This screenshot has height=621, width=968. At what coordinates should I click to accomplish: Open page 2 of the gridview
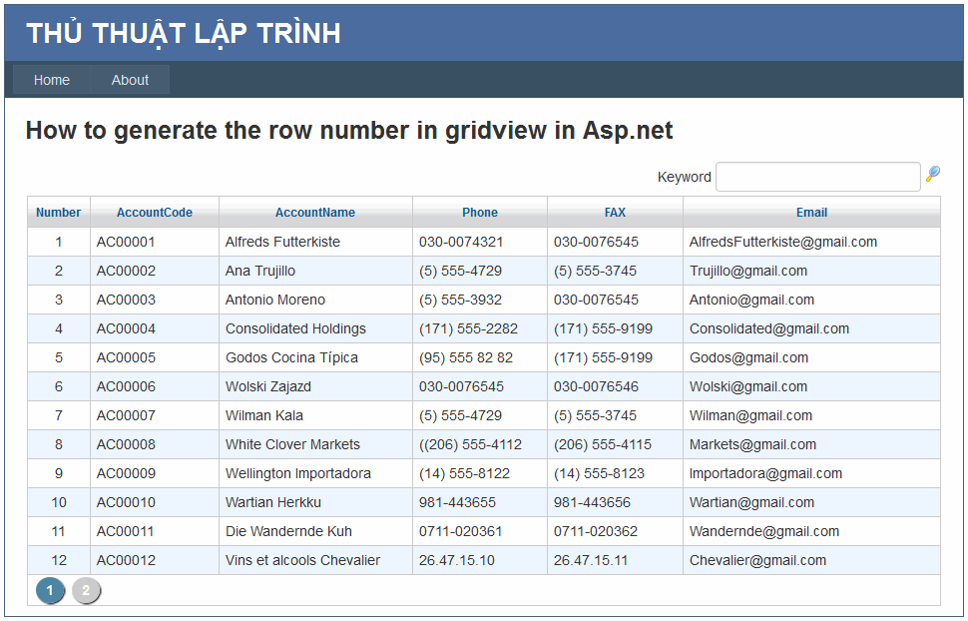pos(87,590)
